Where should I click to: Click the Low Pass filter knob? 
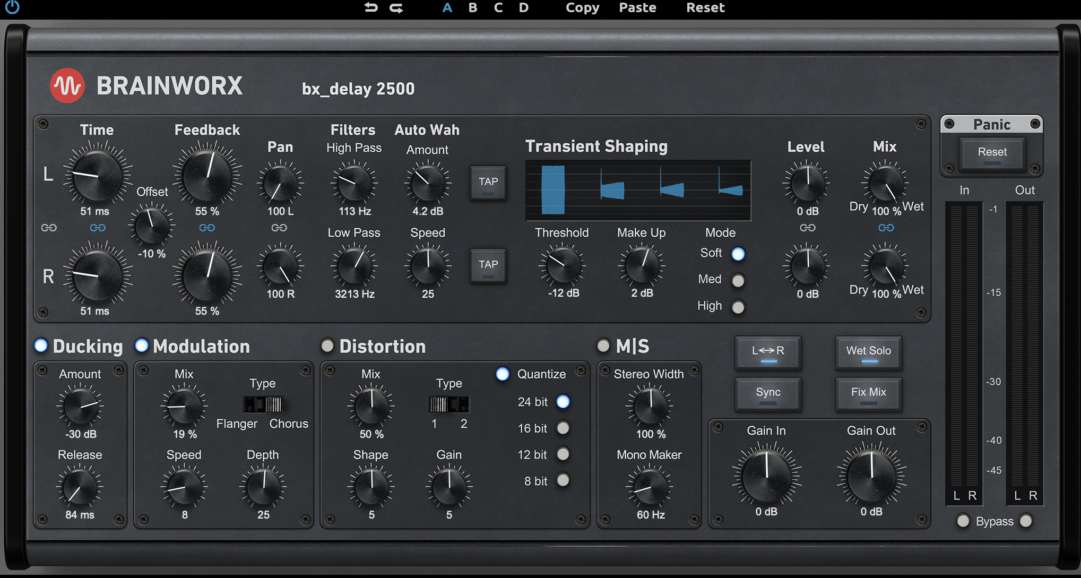click(x=354, y=266)
